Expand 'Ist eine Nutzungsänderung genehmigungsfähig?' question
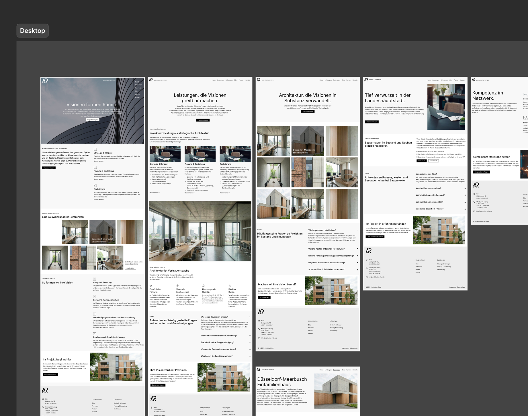 point(357,256)
